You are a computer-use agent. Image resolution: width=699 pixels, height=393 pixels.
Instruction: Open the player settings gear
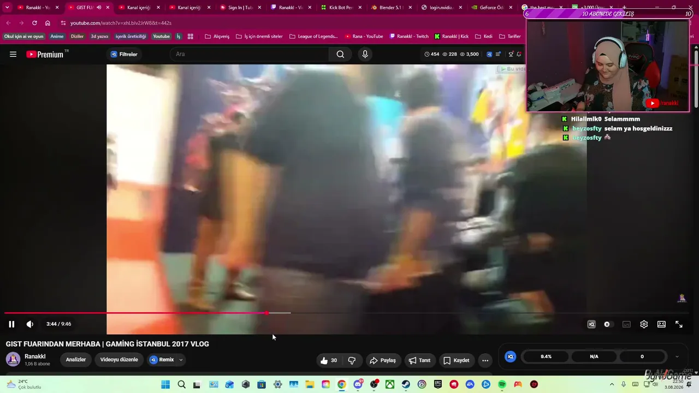(x=644, y=324)
